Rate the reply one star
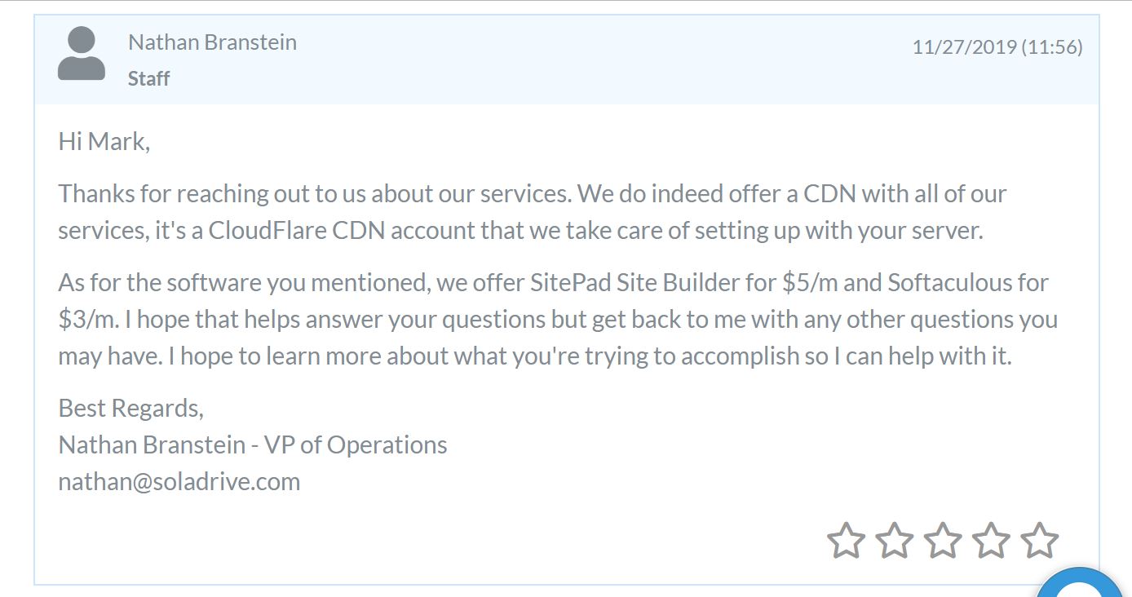Screen dimensions: 1132x597 tap(846, 541)
